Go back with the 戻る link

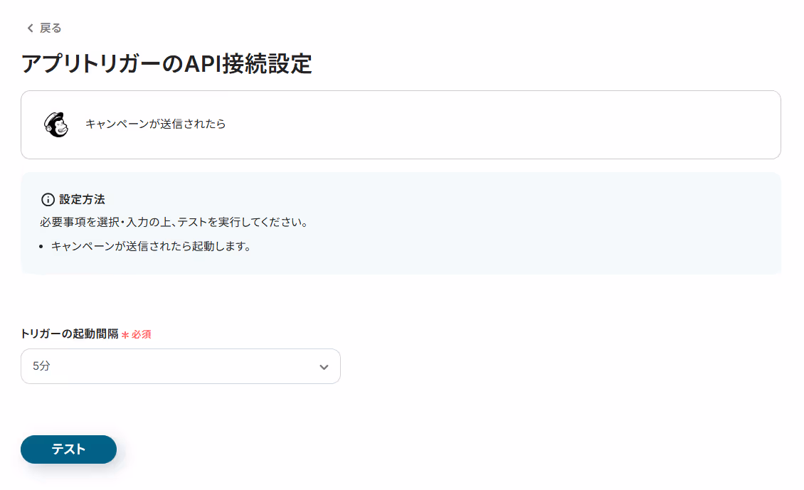(44, 28)
